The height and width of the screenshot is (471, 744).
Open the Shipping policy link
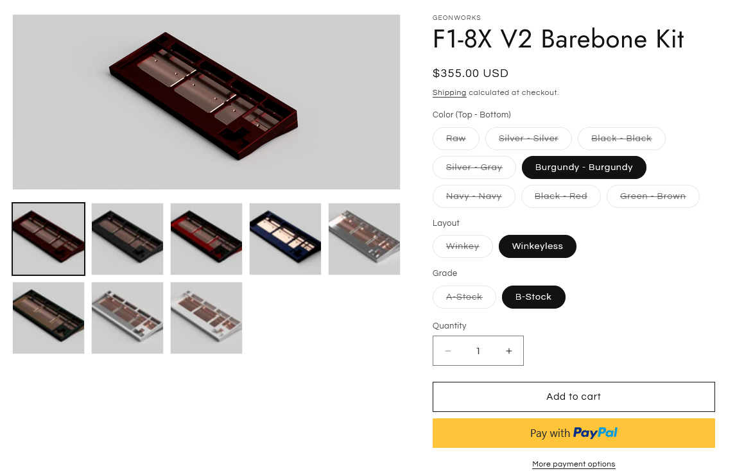point(449,92)
